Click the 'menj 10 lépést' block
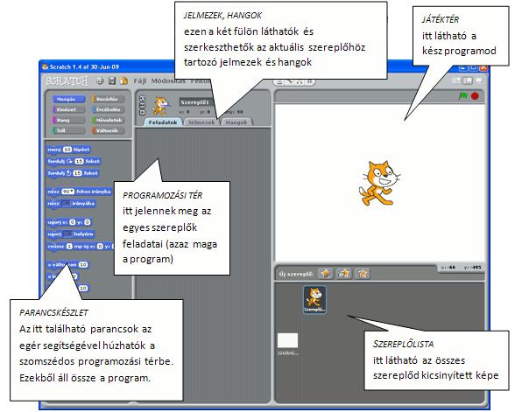This screenshot has width=522, height=412. click(68, 150)
